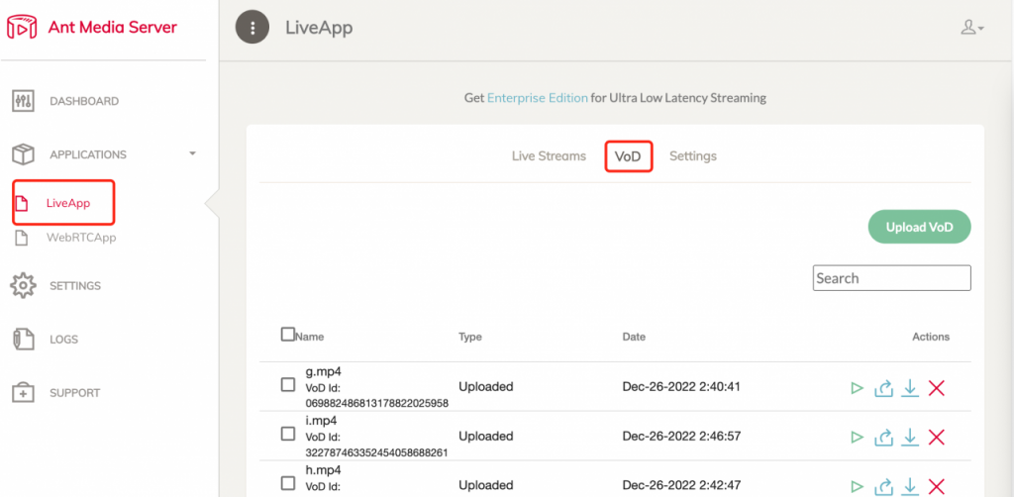Click into the VoD Search field

click(891, 278)
